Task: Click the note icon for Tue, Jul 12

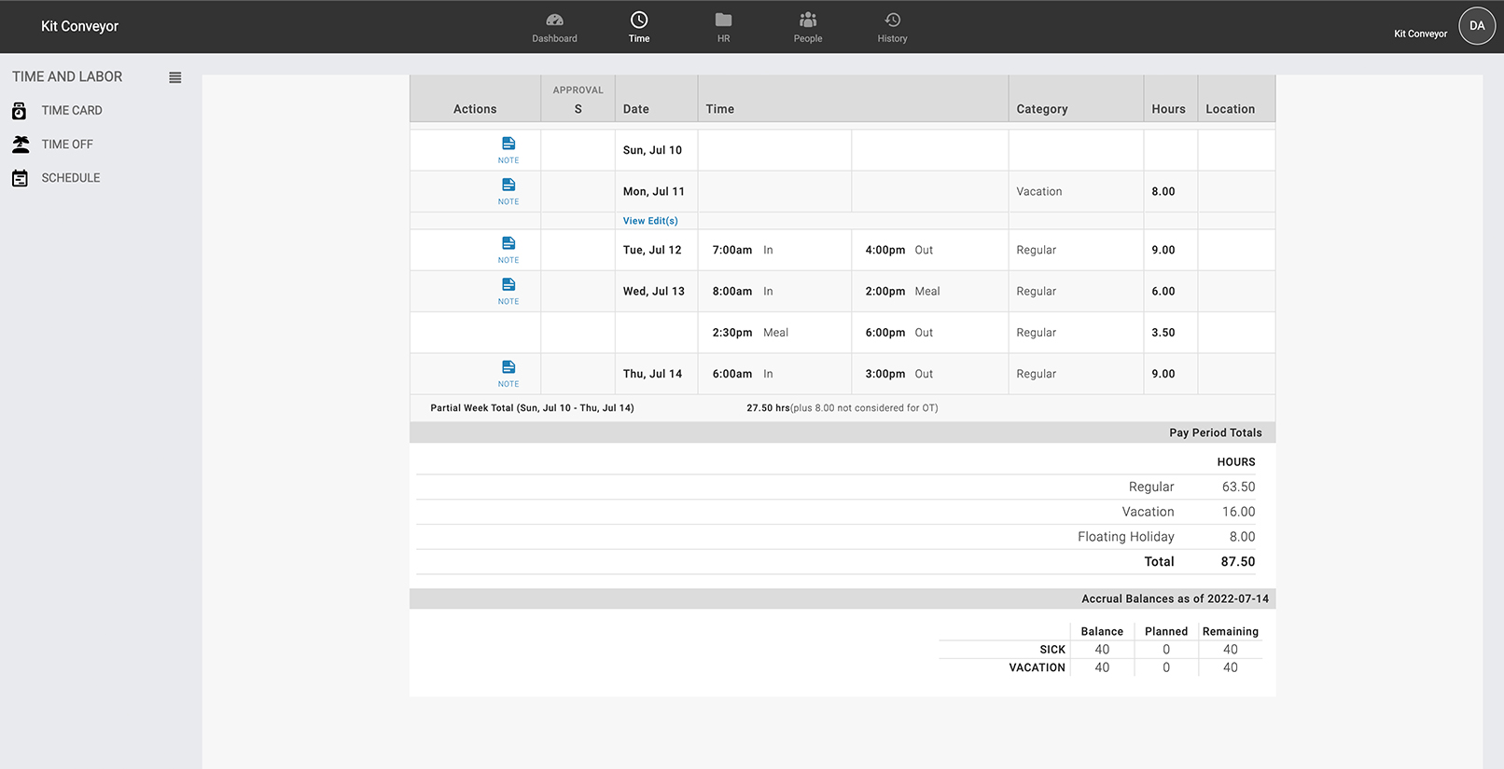Action: (508, 244)
